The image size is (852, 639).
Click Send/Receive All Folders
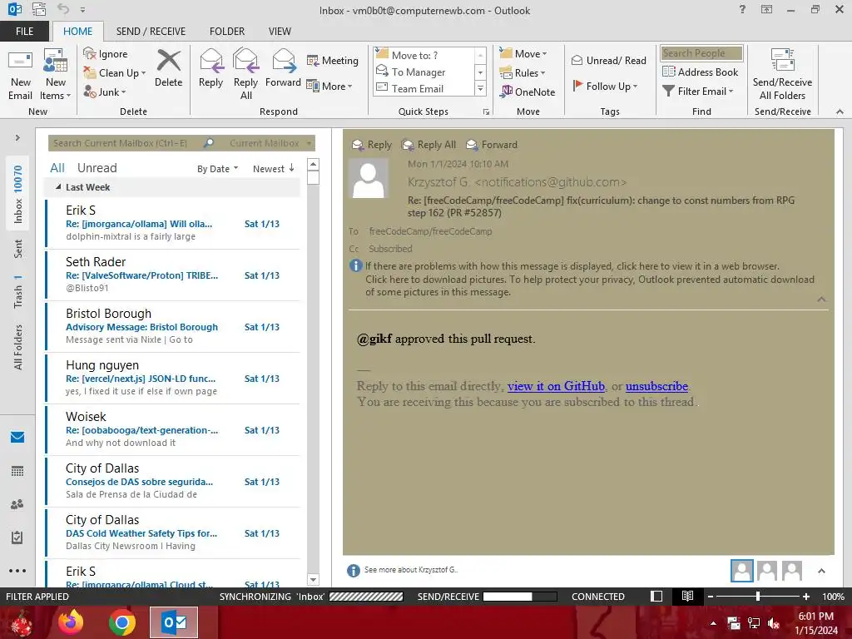coord(782,75)
